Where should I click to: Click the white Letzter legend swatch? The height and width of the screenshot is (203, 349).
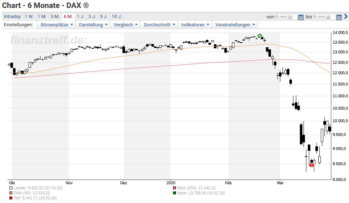pyautogui.click(x=11, y=188)
